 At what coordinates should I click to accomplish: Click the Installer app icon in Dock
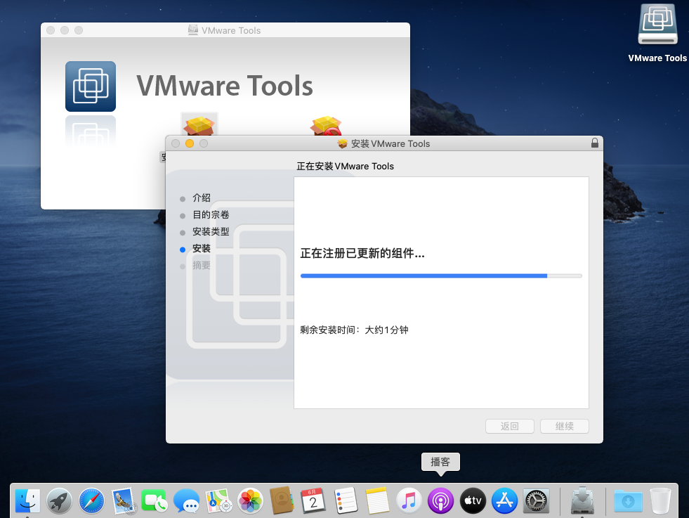(583, 501)
